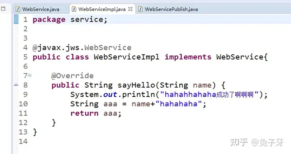
Task: Click the 'implements' keyword on line 5
Action: click(188, 57)
